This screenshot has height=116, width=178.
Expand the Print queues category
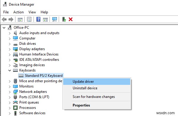pyautogui.click(x=10, y=103)
